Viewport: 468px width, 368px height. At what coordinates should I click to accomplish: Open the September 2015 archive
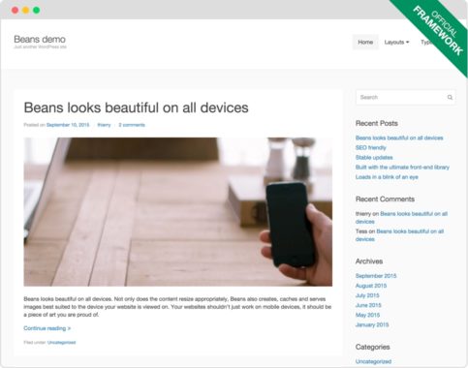[x=376, y=276]
